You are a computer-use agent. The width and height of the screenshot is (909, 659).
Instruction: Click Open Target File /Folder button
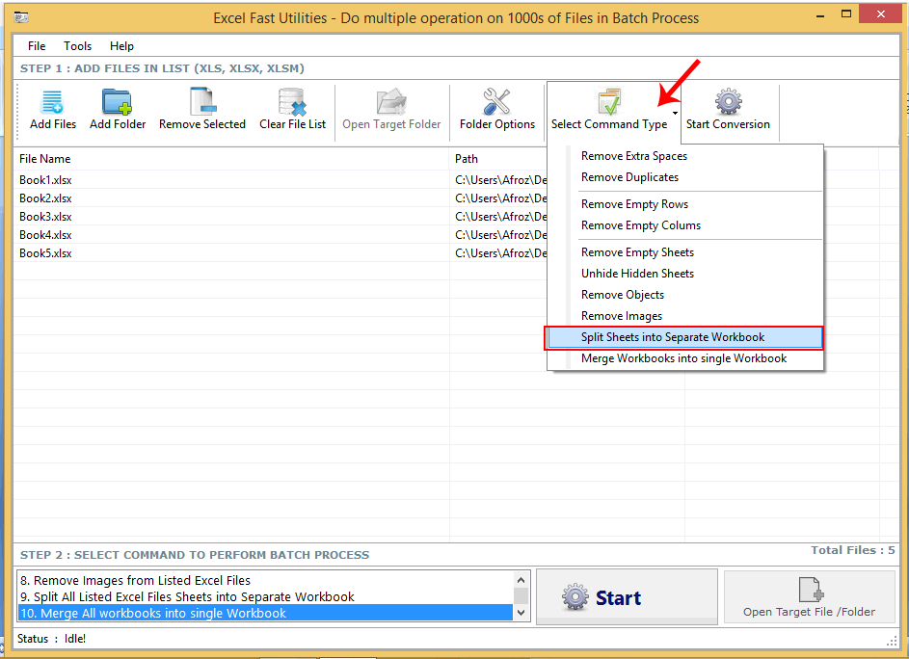(x=809, y=596)
